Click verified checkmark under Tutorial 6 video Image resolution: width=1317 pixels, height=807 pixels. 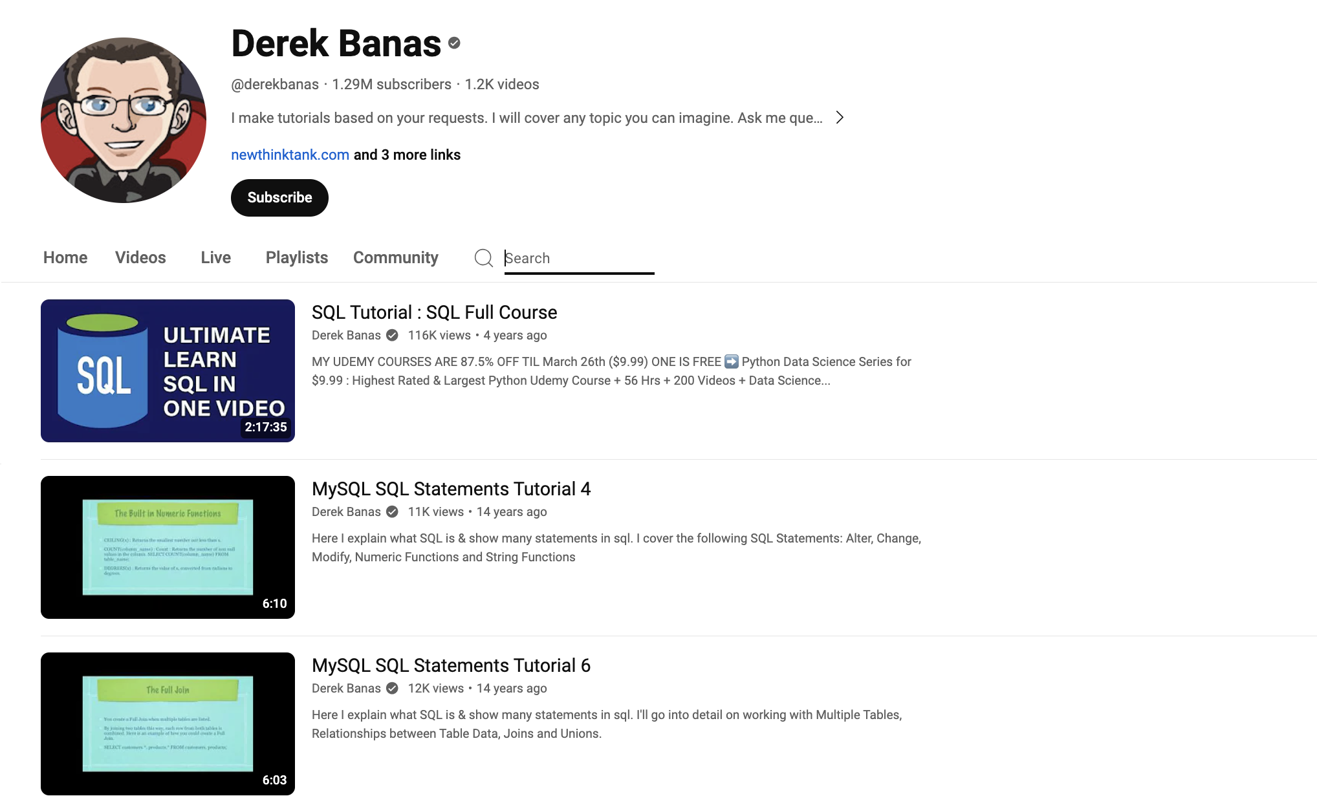pyautogui.click(x=392, y=688)
